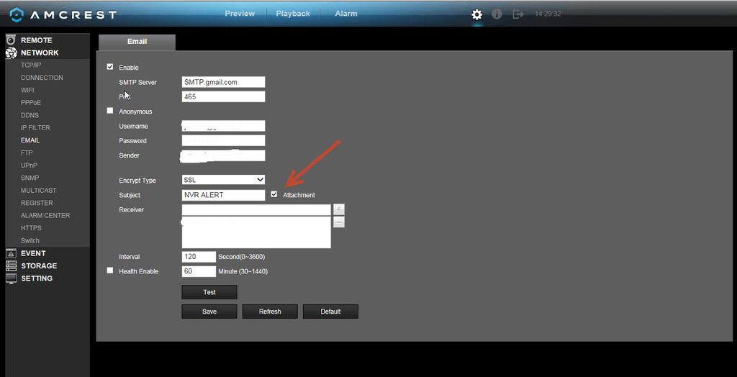Click the Sender input field
Image resolution: width=737 pixels, height=377 pixels.
click(223, 155)
